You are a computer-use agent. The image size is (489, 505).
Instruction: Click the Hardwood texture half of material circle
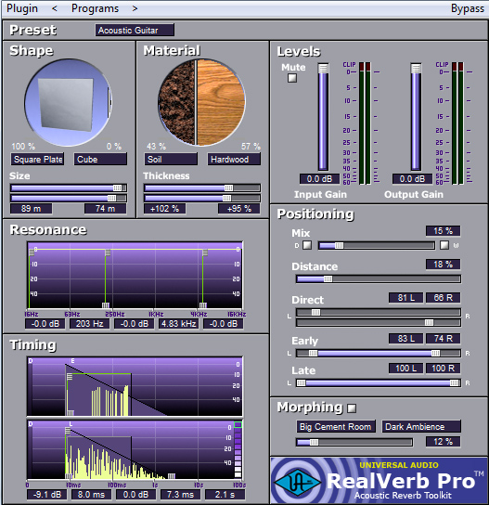pos(221,102)
